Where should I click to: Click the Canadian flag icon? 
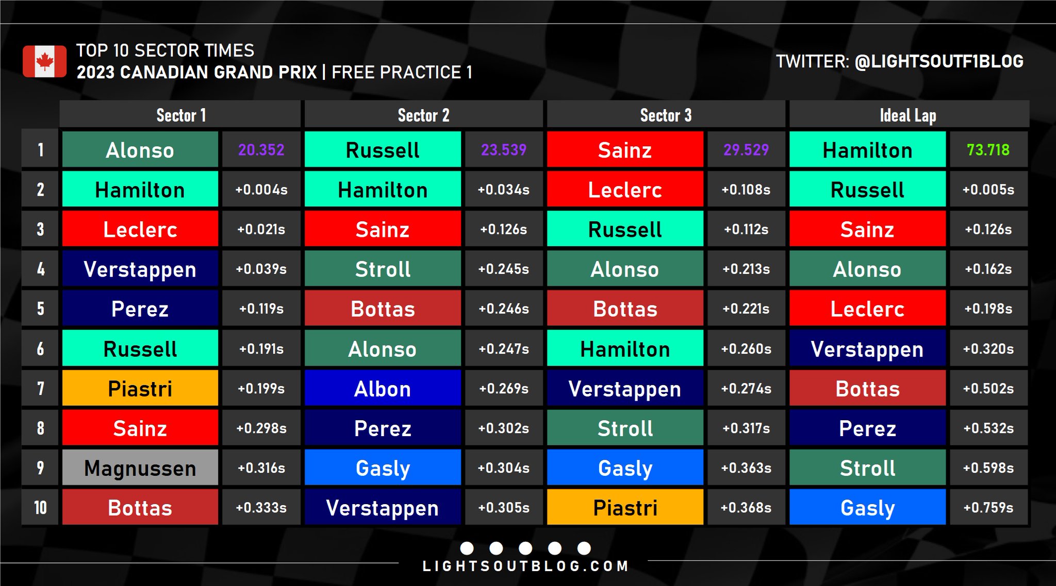44,61
